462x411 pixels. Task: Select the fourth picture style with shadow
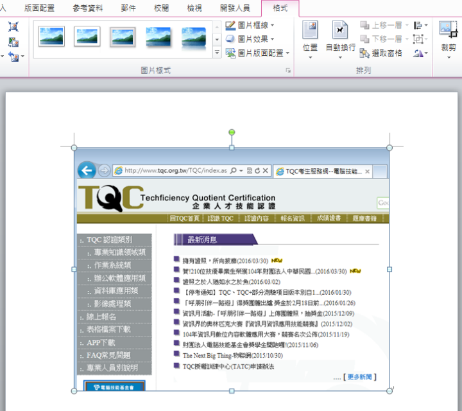click(158, 37)
